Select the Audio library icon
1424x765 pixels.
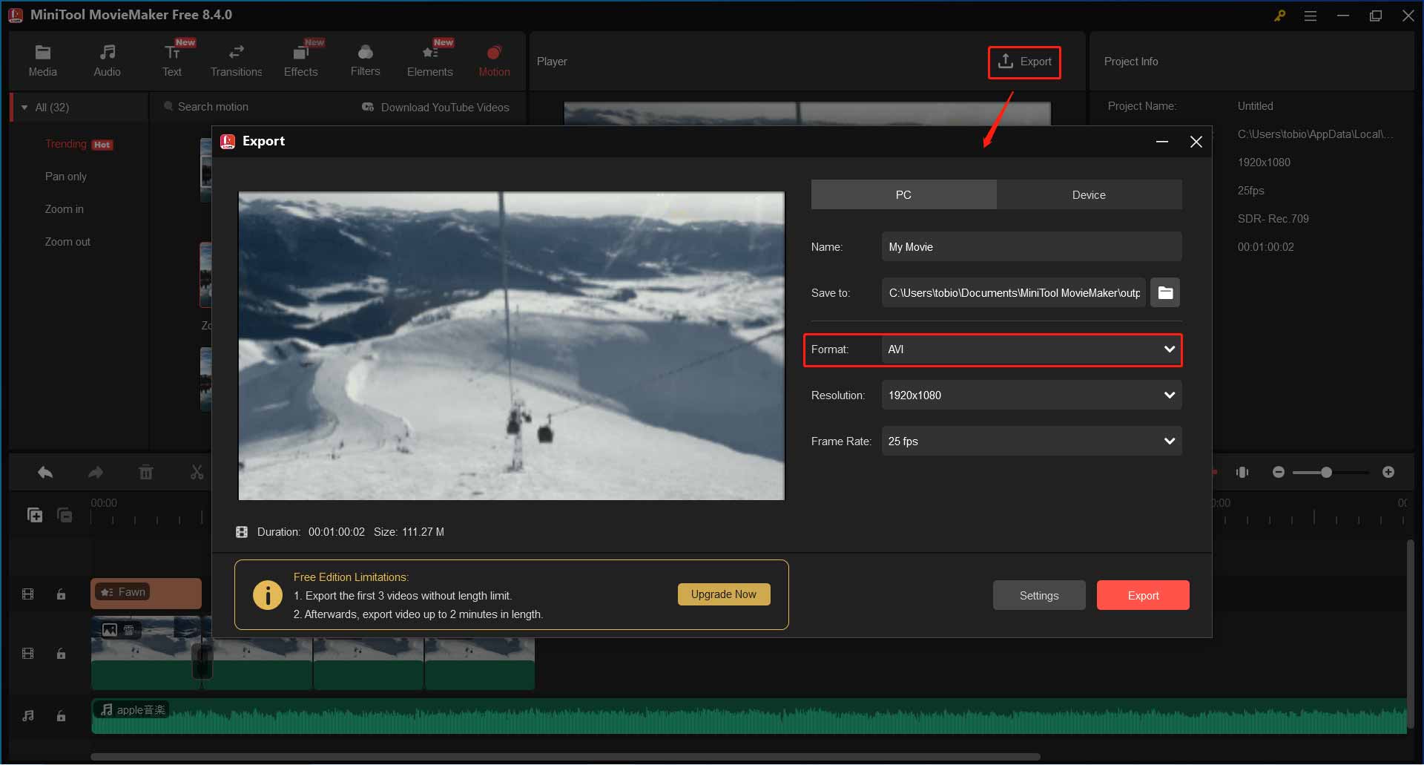107,59
